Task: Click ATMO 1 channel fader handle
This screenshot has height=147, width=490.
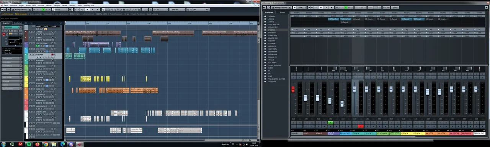Action: (305, 98)
